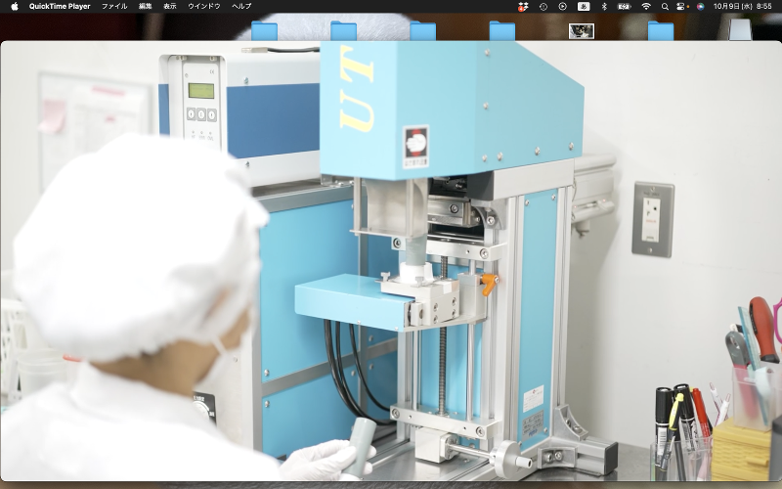Activate Siri from the menu bar

tap(700, 6)
